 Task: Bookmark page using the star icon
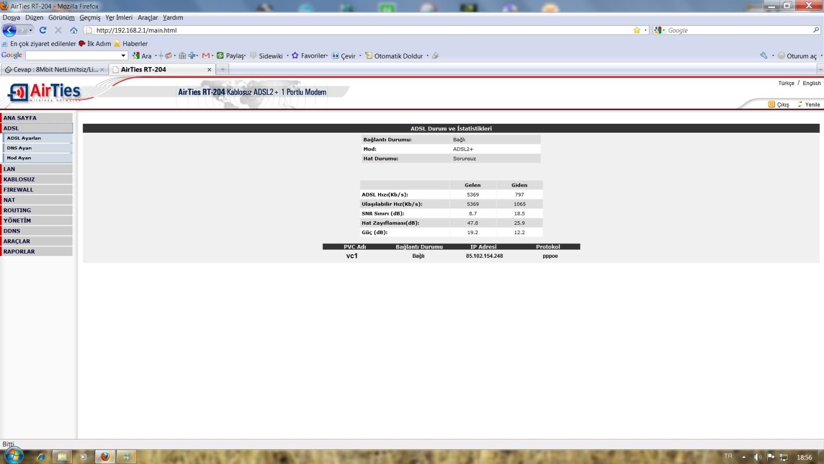[637, 30]
